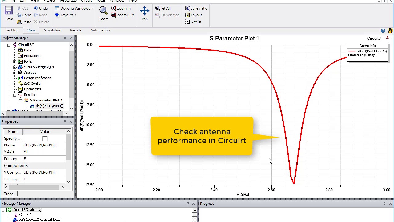This screenshot has height=222, width=394.
Task: Switch to the View ribbon tab
Action: 31,30
